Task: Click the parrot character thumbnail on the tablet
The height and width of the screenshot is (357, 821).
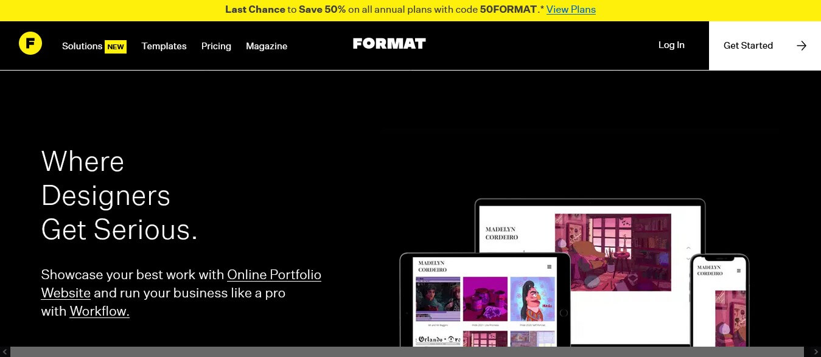Action: (533, 299)
